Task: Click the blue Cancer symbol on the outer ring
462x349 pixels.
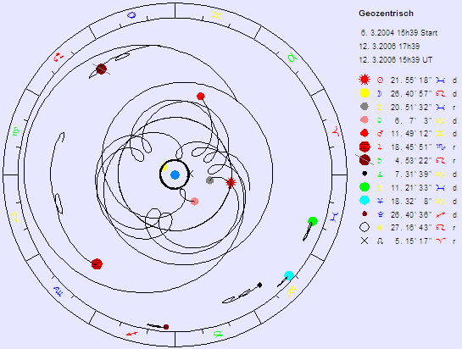Action: [131, 15]
